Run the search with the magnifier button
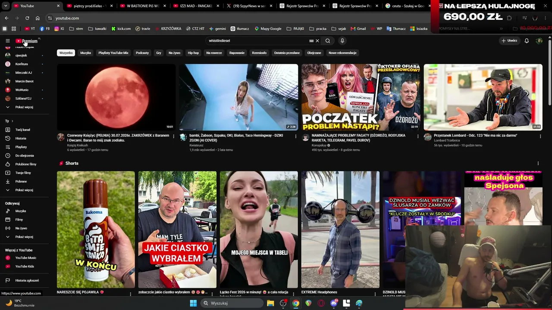This screenshot has height=310, width=552. (328, 41)
